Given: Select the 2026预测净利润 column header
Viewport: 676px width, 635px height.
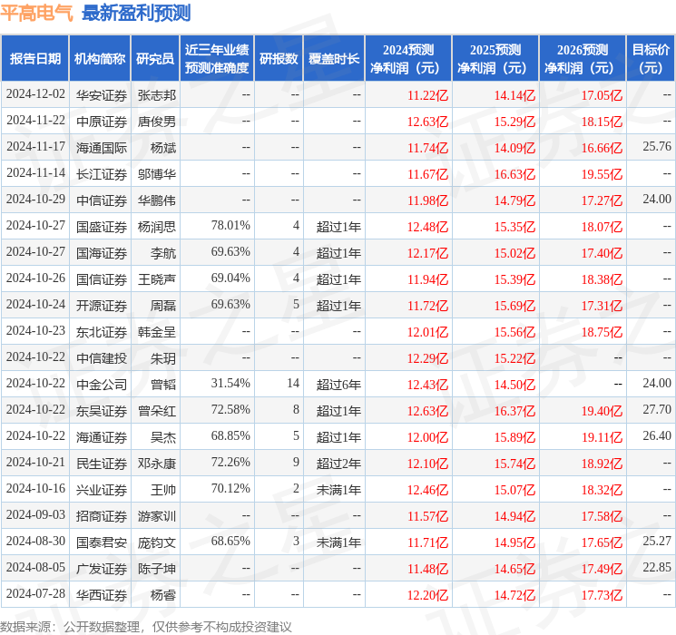Looking at the screenshot, I should [x=583, y=59].
